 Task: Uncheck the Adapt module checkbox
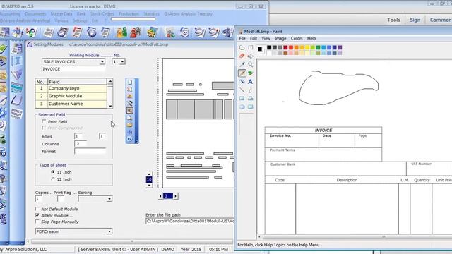pyautogui.click(x=37, y=215)
